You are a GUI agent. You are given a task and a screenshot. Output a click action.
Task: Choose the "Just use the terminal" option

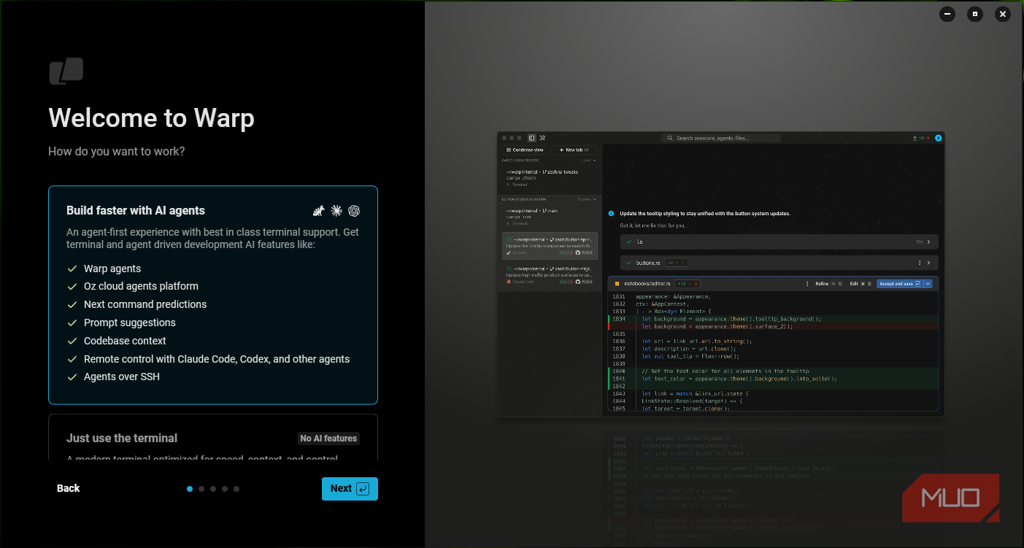pos(213,437)
